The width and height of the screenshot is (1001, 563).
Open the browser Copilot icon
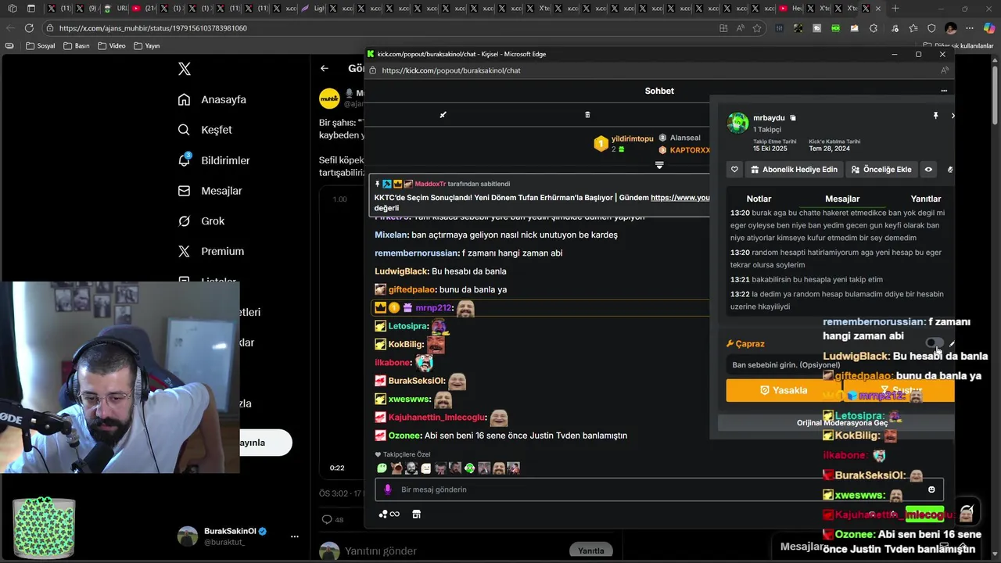[x=989, y=28]
